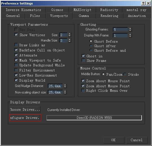The width and height of the screenshot is (152, 146).
Task: Select the Ghost Before radio button
Action: [x=91, y=41]
